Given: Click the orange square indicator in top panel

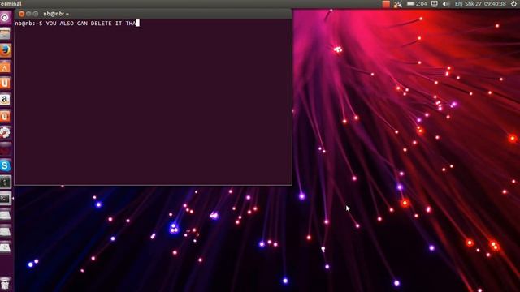Looking at the screenshot, I should 386,3.
